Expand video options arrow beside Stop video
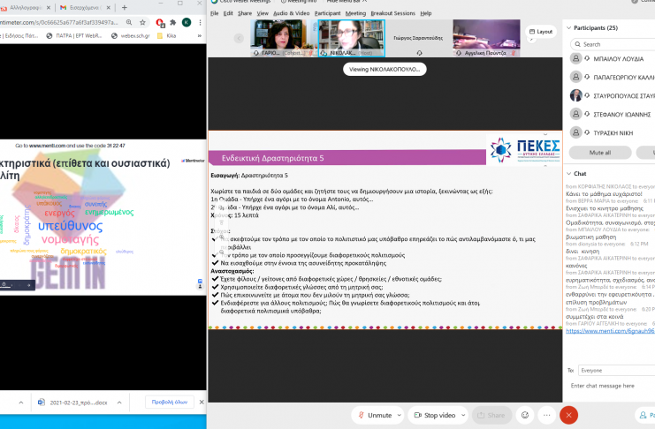Screen dimensions: 655x429 [x=466, y=415]
